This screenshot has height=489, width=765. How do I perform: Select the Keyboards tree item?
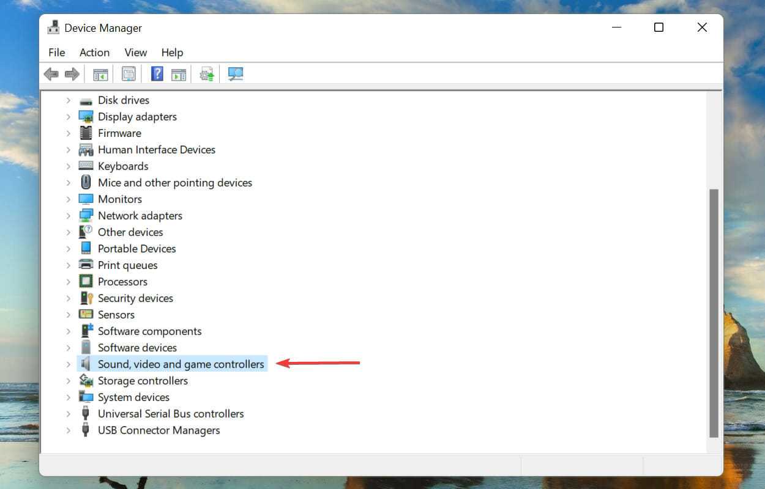(123, 166)
